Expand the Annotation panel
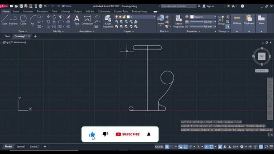Screen dimensions: 274x154 coord(86,31)
